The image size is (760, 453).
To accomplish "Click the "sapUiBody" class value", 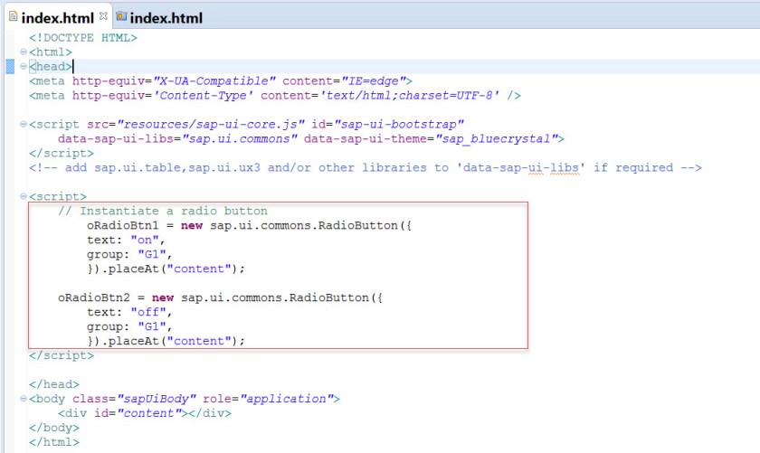I will (x=157, y=400).
